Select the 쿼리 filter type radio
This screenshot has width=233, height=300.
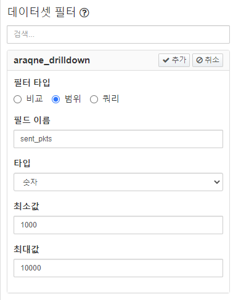pyautogui.click(x=94, y=100)
